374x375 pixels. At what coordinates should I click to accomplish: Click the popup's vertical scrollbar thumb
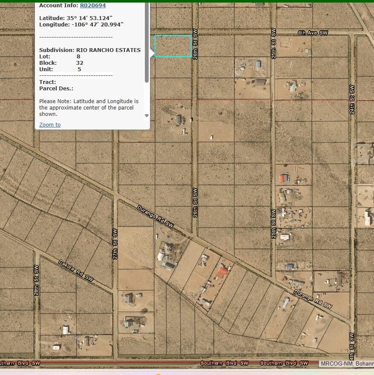147,43
